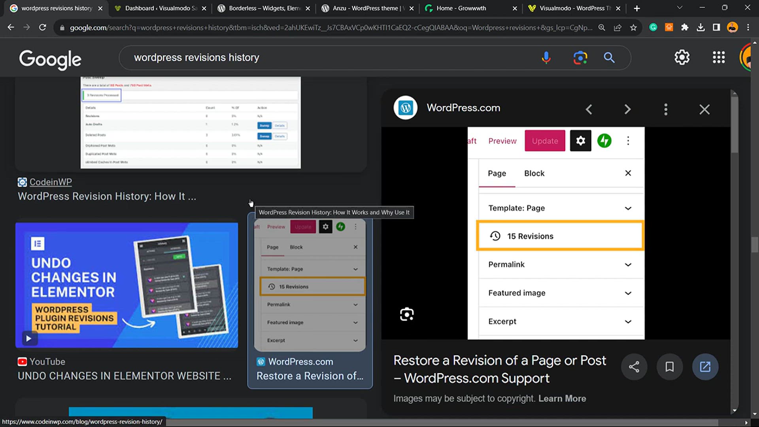Open the Extensions puzzle icon

click(x=685, y=27)
